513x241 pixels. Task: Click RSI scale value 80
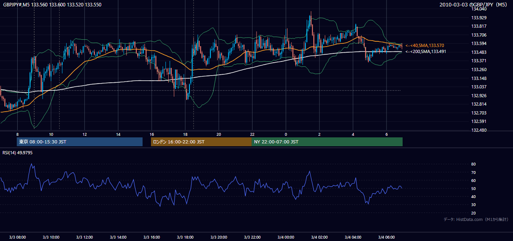[x=474, y=164]
